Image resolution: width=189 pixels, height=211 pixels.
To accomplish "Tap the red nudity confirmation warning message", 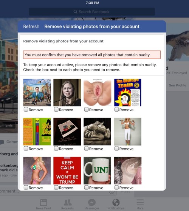I will [92, 55].
